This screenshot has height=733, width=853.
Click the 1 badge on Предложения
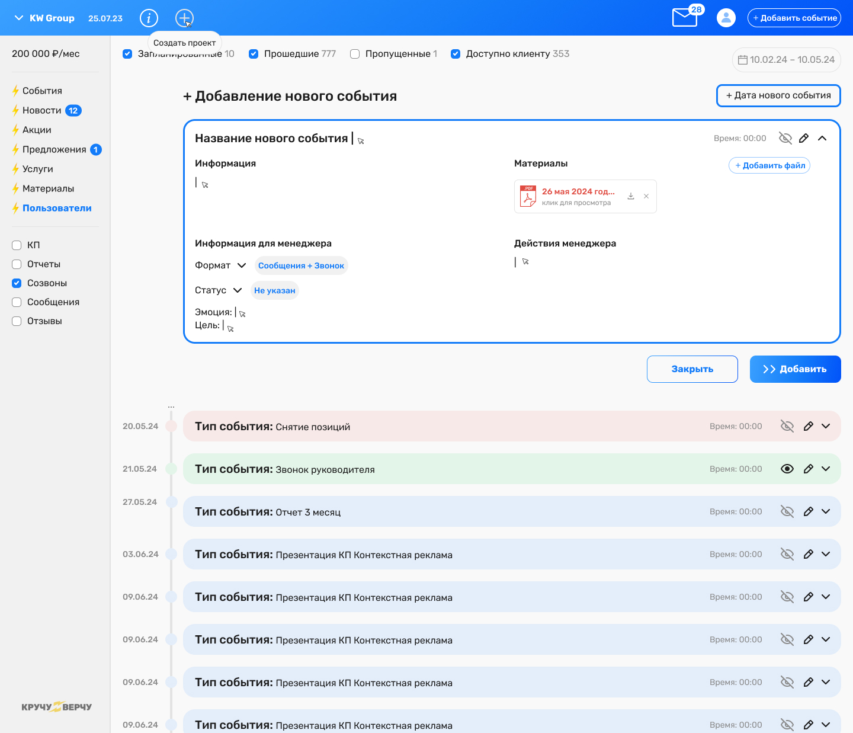click(x=96, y=149)
